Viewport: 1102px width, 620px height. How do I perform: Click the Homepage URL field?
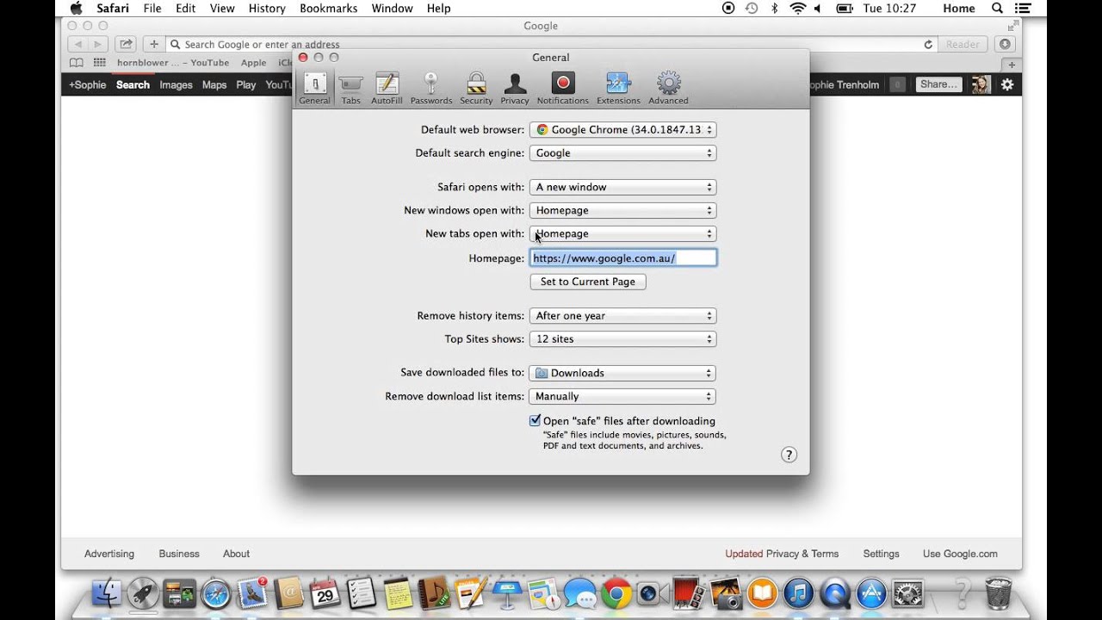coord(622,257)
